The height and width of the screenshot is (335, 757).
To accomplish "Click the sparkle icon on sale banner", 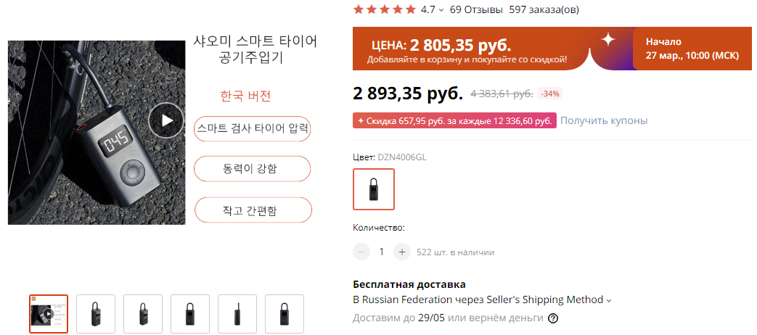I will coord(607,41).
